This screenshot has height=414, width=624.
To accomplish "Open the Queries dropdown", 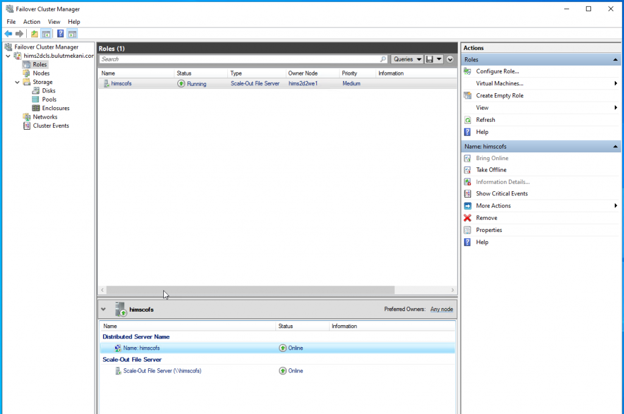I will 406,59.
